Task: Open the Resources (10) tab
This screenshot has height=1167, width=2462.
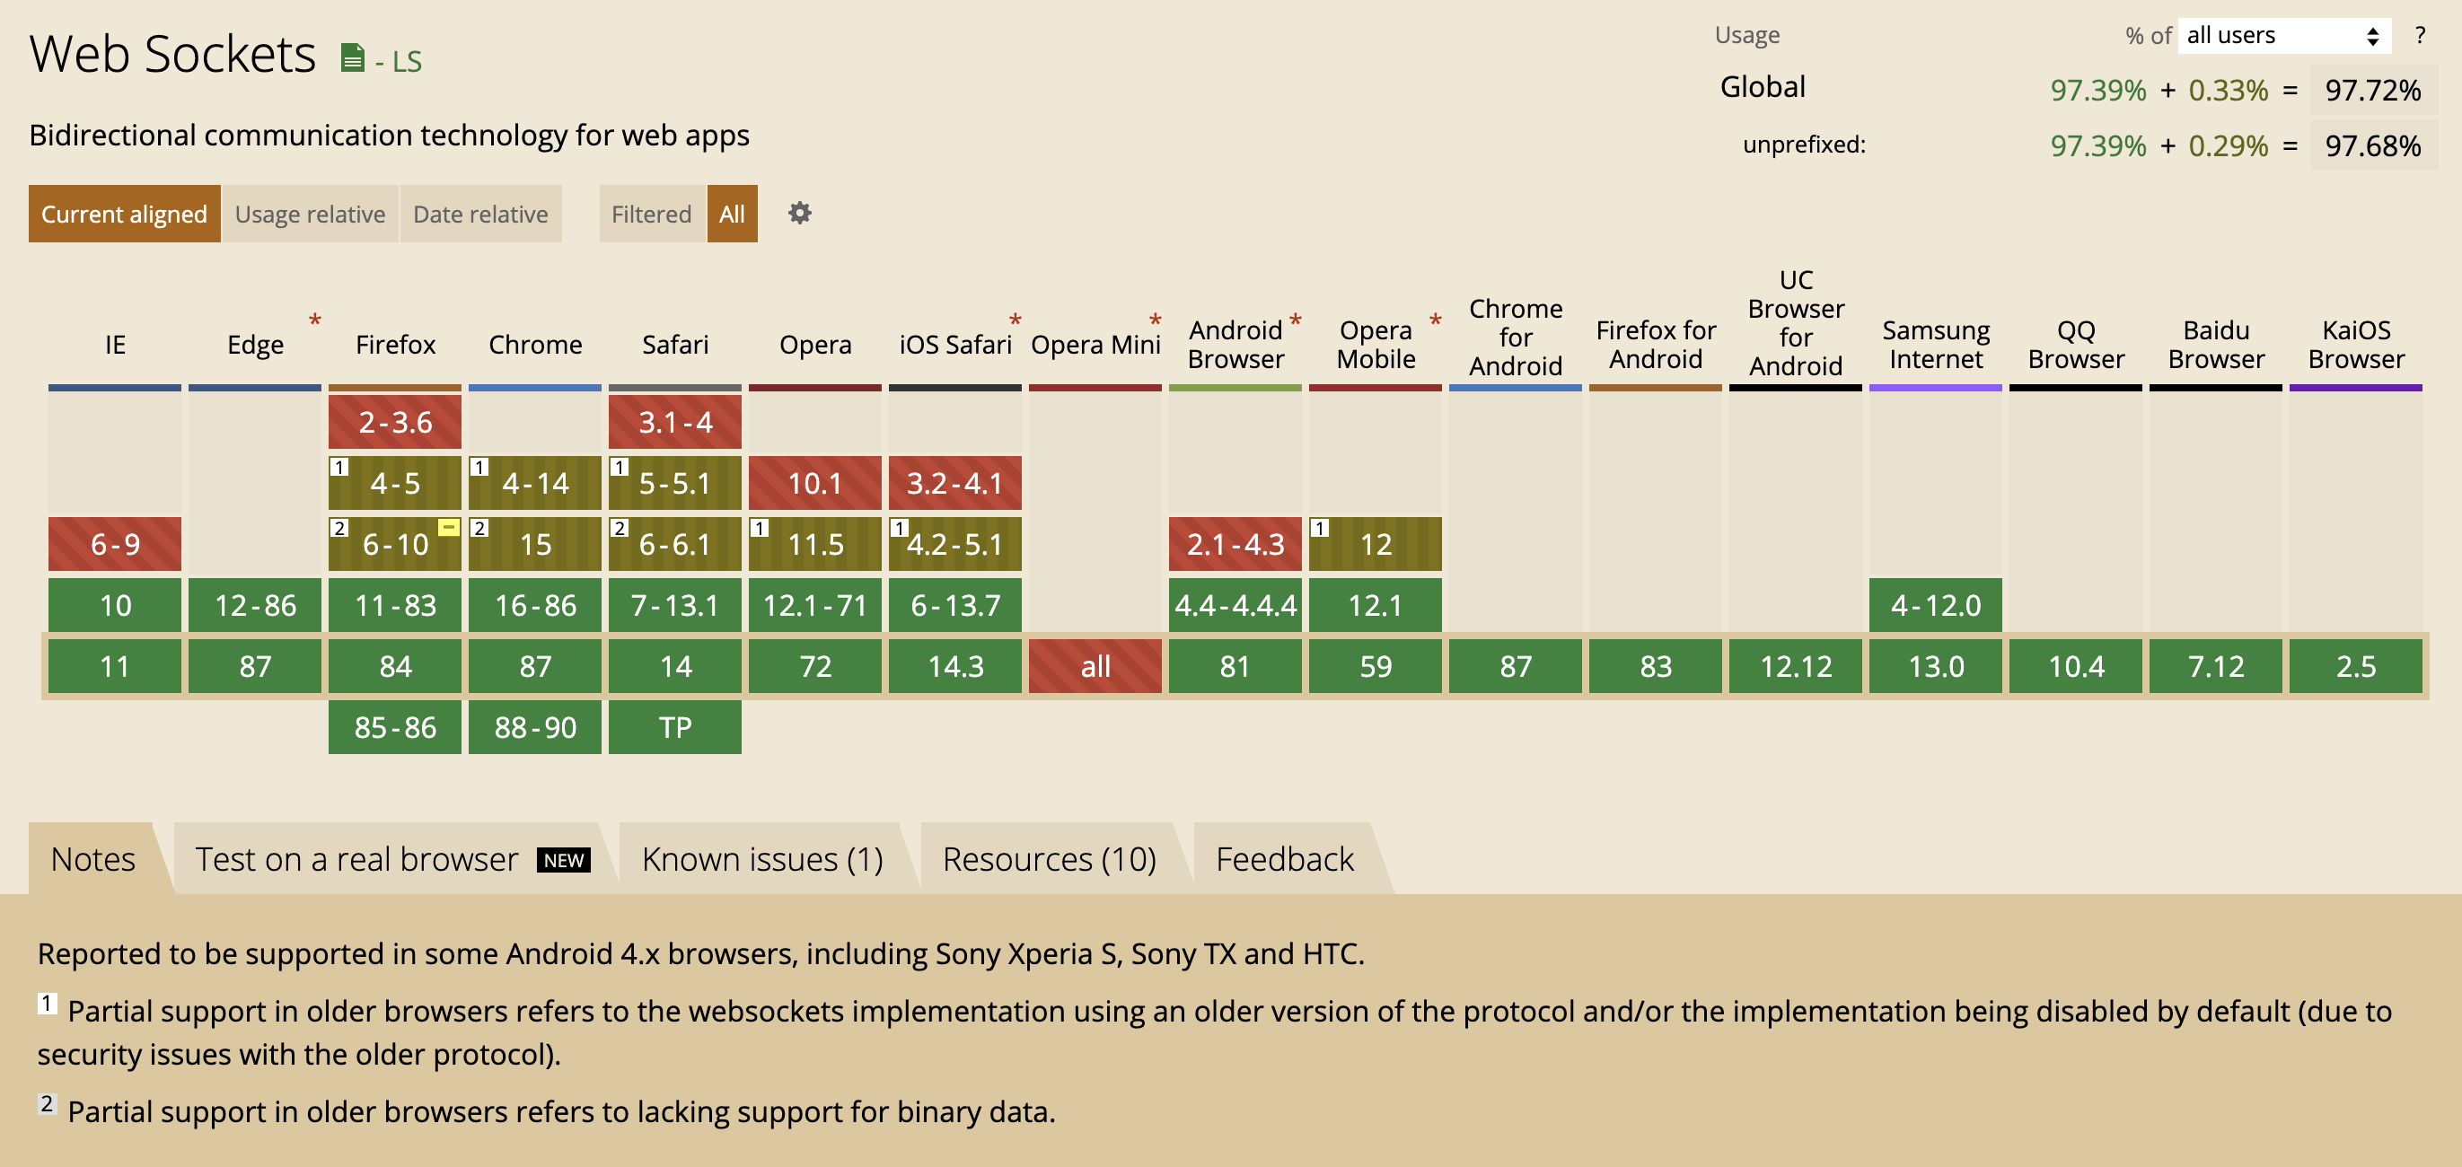Action: click(x=1049, y=859)
